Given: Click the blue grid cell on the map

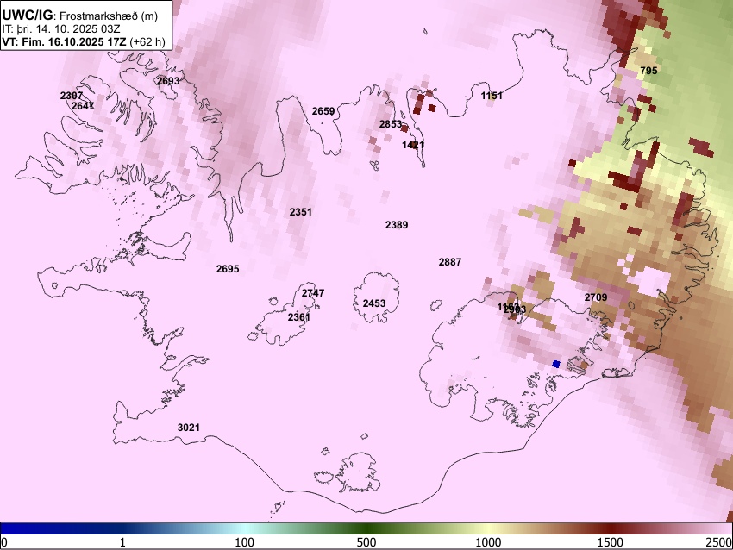Looking at the screenshot, I should point(556,364).
